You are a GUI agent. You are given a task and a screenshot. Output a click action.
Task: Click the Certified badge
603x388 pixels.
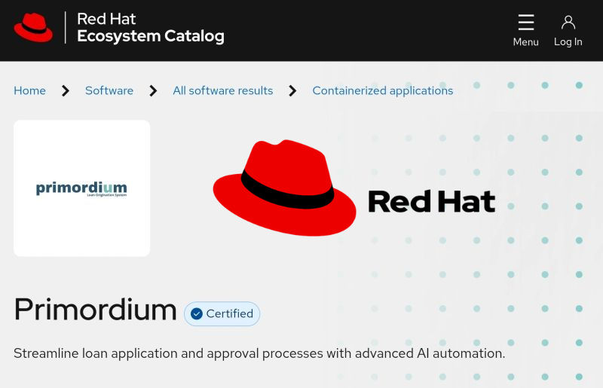pyautogui.click(x=222, y=313)
